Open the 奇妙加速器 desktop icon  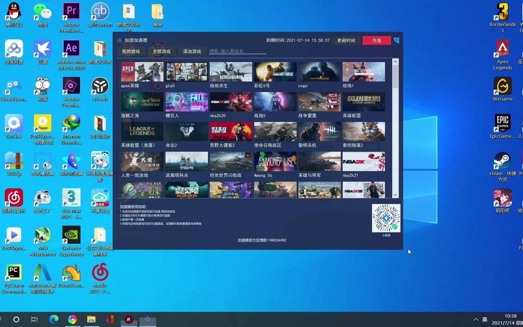point(71,164)
